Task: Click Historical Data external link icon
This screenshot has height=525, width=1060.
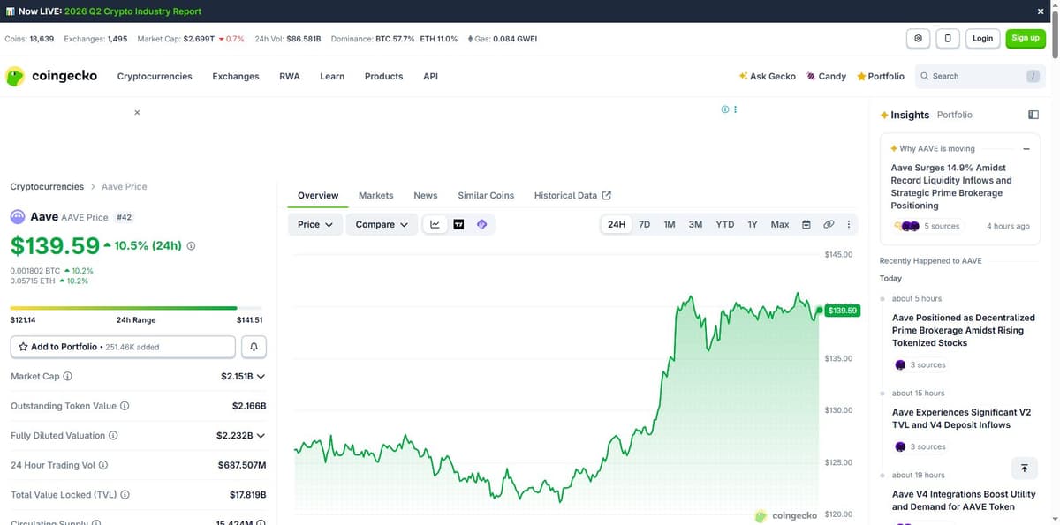Action: click(607, 195)
